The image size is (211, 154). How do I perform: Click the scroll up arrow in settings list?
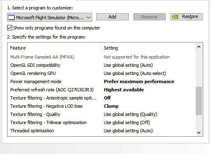(199, 47)
